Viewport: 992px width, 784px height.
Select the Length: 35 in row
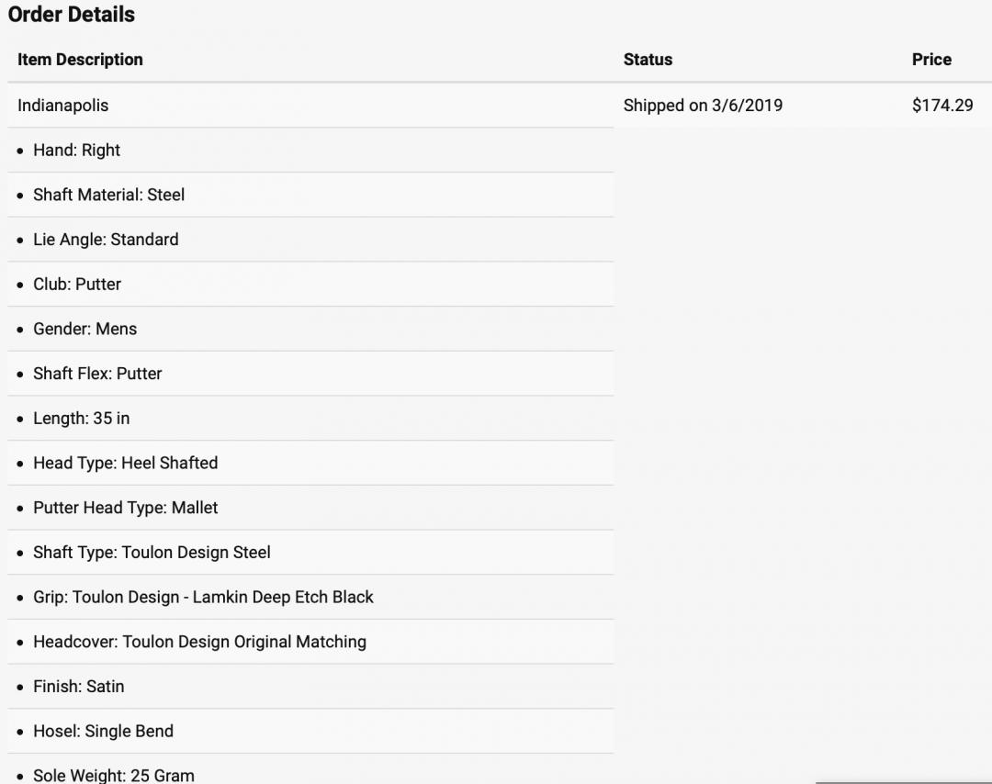coord(310,418)
